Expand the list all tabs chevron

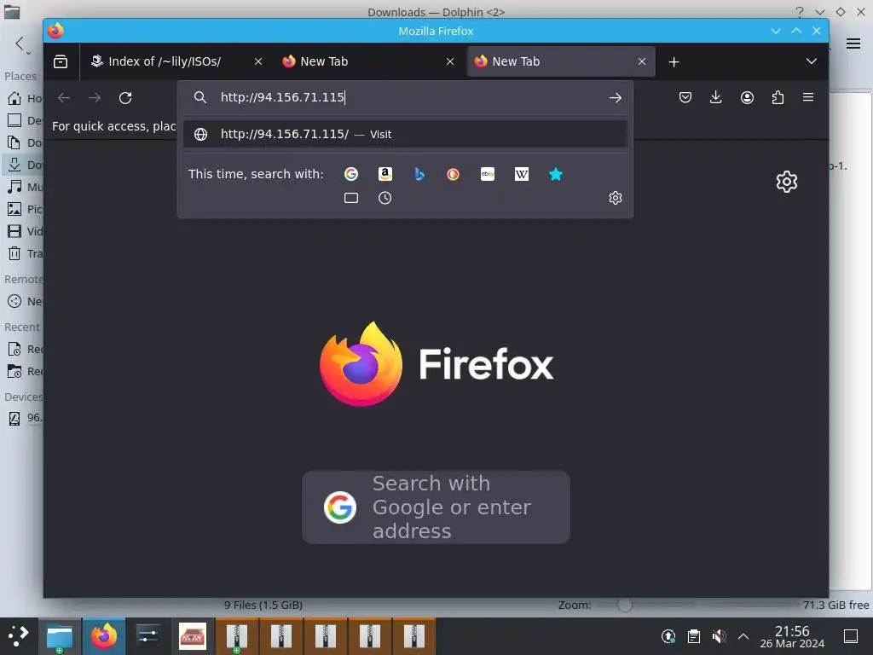812,61
